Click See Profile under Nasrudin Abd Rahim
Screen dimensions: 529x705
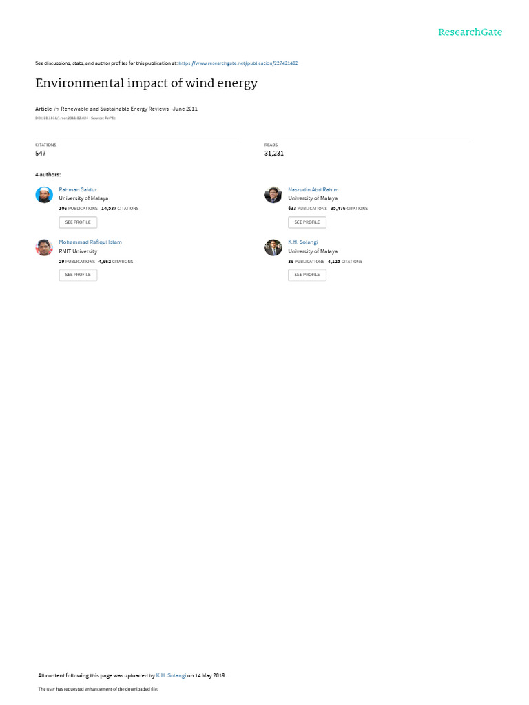pos(307,222)
